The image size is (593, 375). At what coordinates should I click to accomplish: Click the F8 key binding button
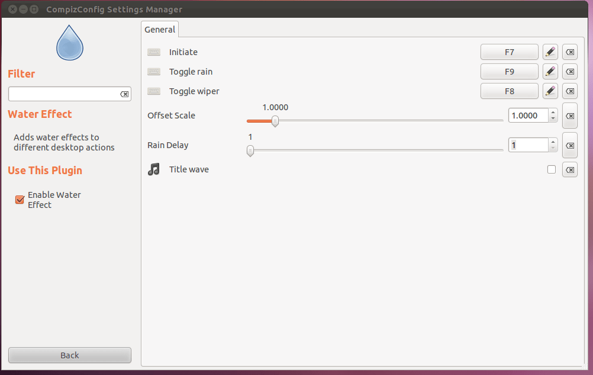pos(510,91)
